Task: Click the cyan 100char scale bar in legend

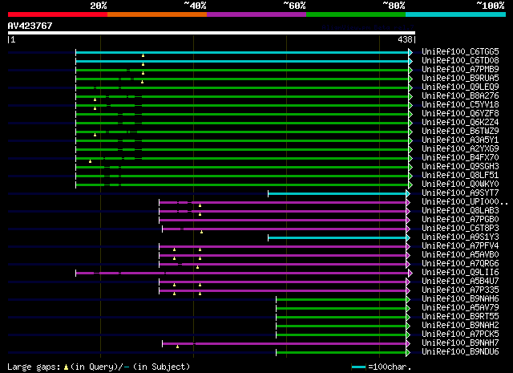Action: pyautogui.click(x=358, y=367)
